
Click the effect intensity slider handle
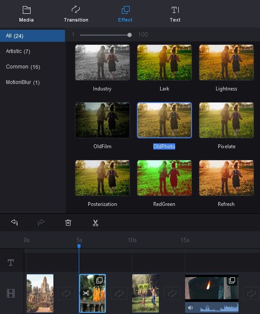(x=130, y=35)
